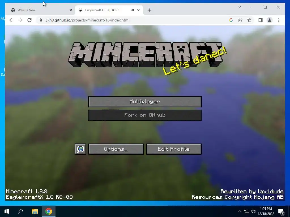The image size is (290, 217).
Task: Reload the current page
Action: tap(29, 20)
